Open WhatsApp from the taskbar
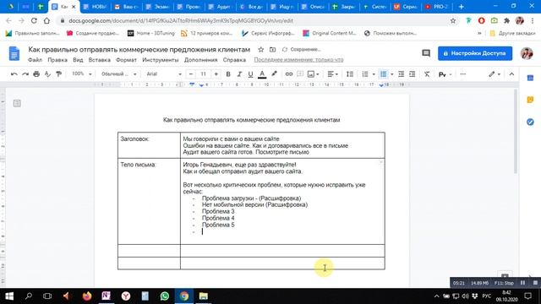 [x=165, y=296]
